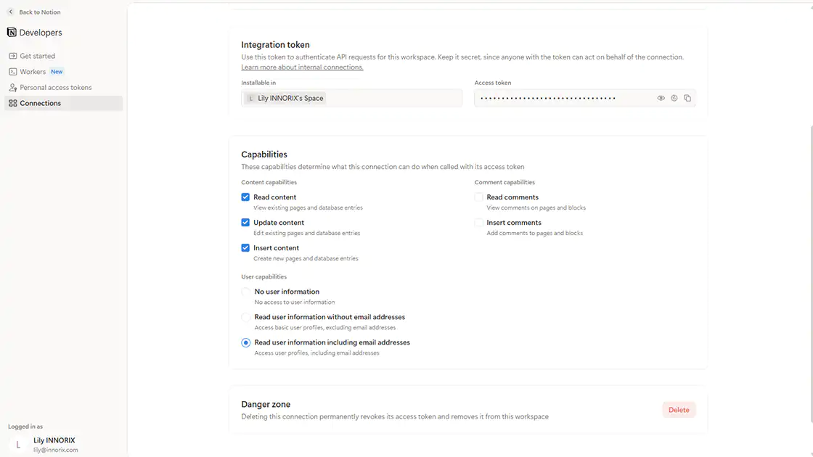Screen dimensions: 813x457
Task: Copy the access token
Action: [x=687, y=98]
